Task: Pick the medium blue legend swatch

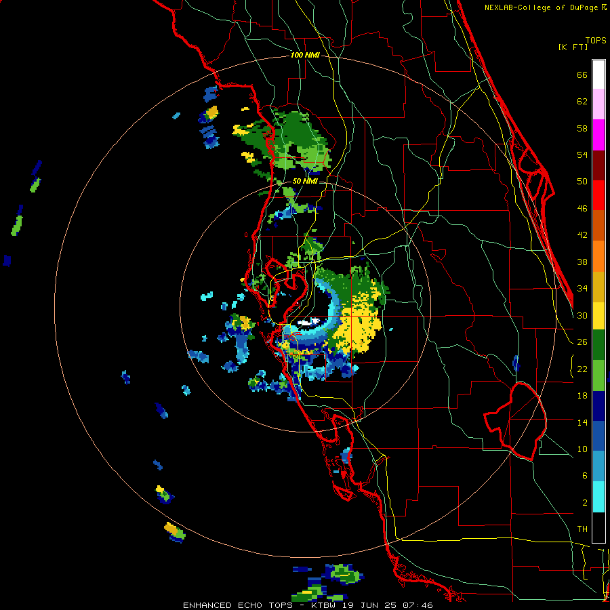Action: tap(598, 436)
